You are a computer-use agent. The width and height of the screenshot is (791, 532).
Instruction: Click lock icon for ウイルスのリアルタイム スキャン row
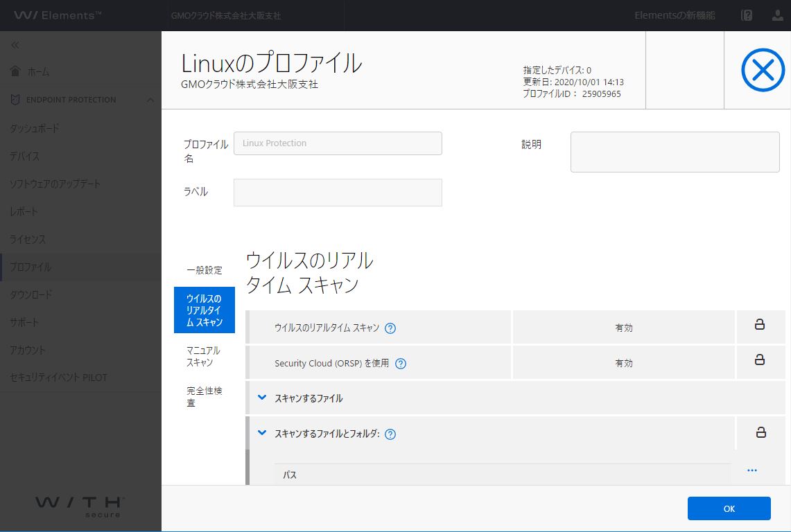759,324
